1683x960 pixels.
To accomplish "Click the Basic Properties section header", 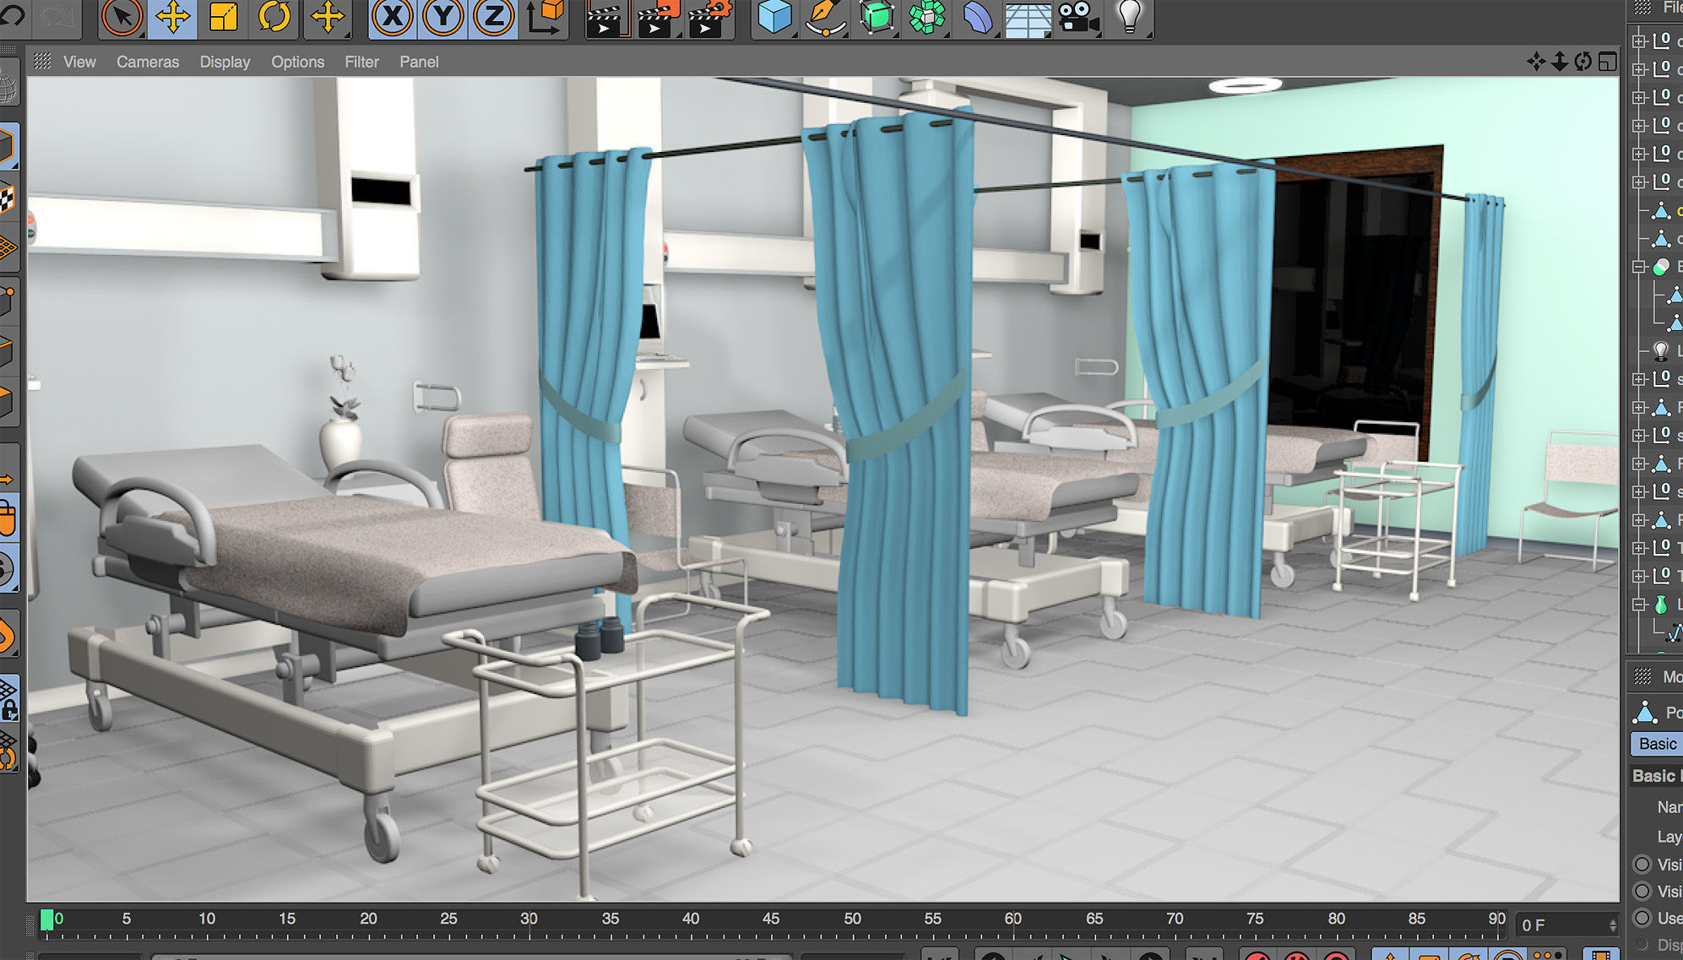I will [x=1656, y=776].
